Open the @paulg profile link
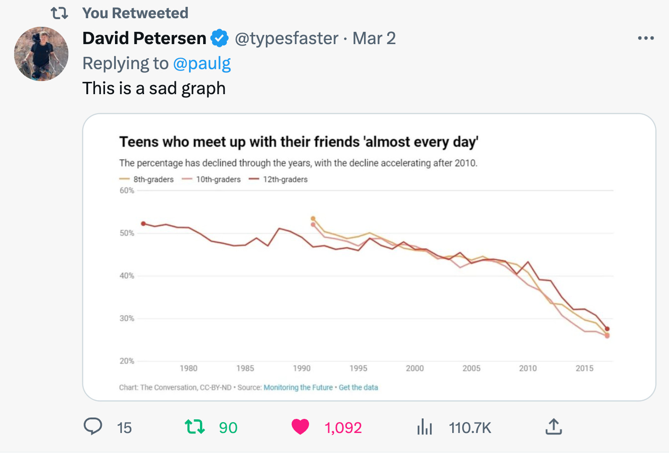This screenshot has width=669, height=453. click(x=202, y=63)
